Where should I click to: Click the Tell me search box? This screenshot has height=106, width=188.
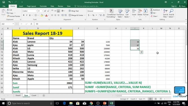[87, 6]
